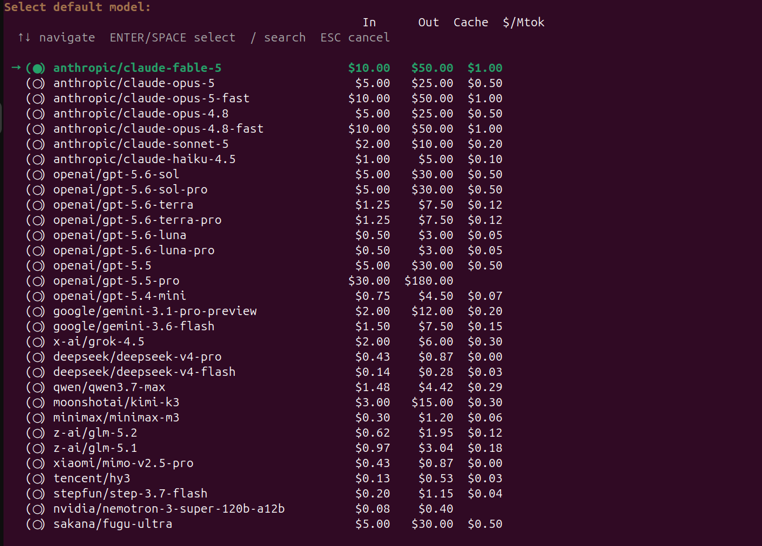The height and width of the screenshot is (546, 762).
Task: Click the $6.00 output price of grok-4.5
Action: (x=435, y=341)
